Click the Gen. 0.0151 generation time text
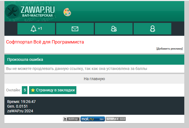Image resolution: width=189 pixels, height=128 pixels. (x=17, y=106)
